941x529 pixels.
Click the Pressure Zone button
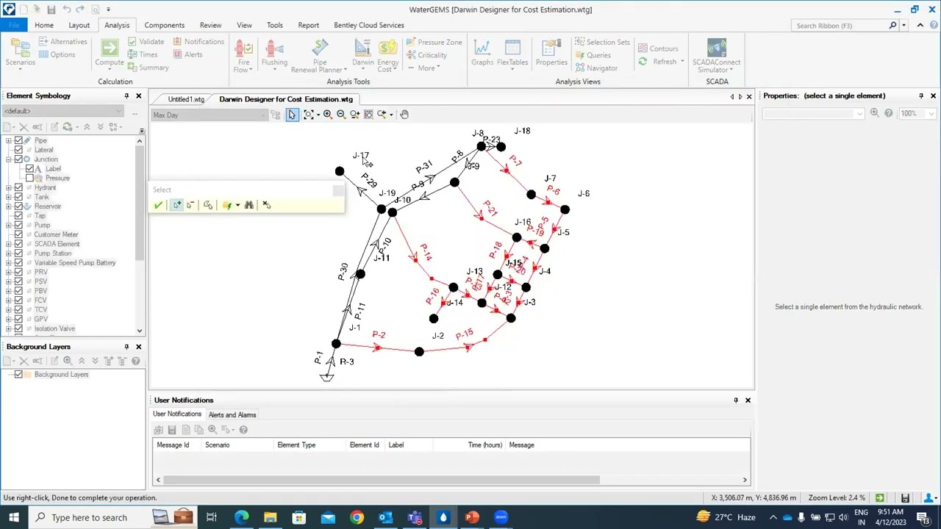coord(434,42)
